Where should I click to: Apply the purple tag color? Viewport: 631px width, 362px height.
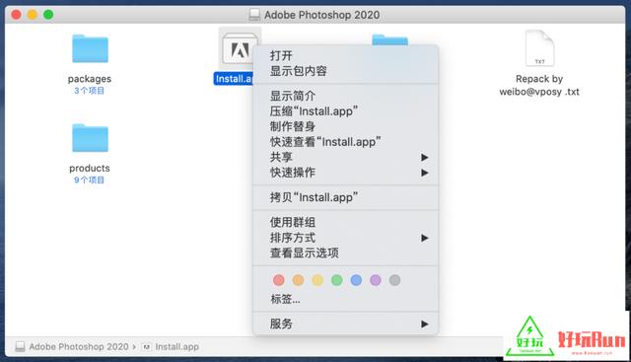[x=376, y=280]
